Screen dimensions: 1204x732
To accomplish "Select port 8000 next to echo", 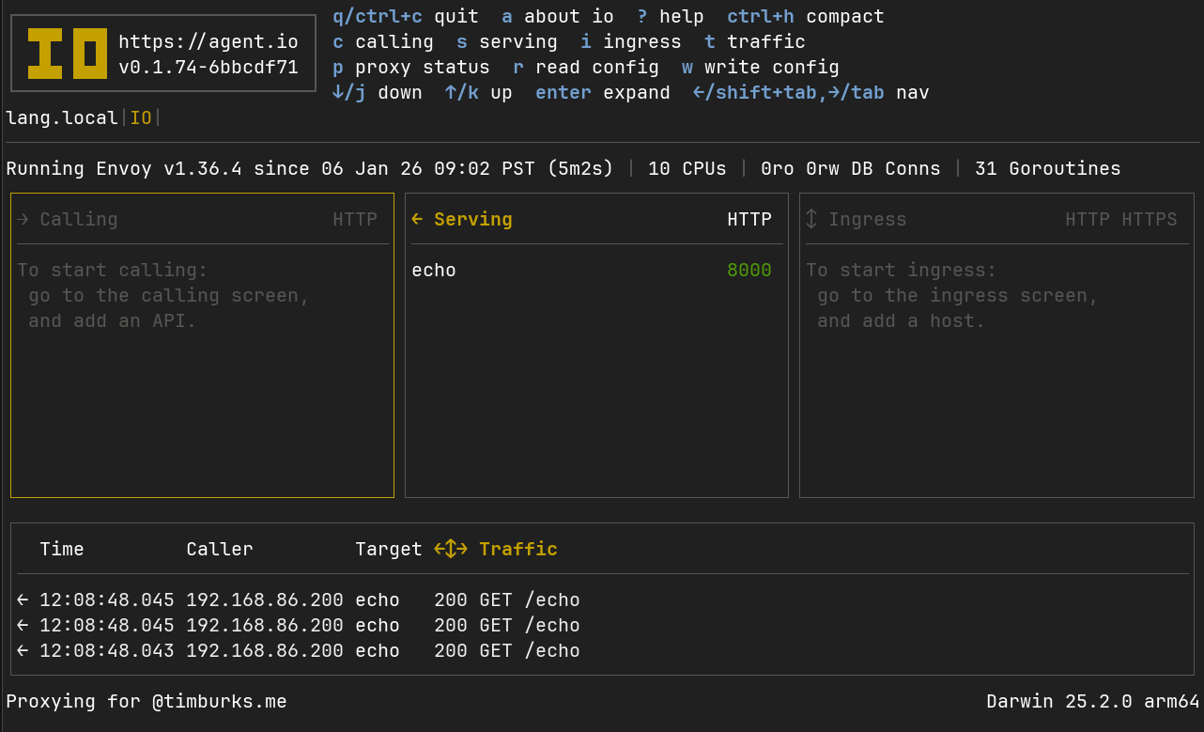I will [749, 270].
